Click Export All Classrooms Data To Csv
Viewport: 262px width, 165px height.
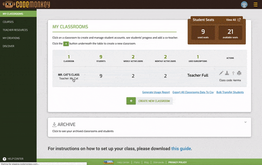tap(193, 92)
